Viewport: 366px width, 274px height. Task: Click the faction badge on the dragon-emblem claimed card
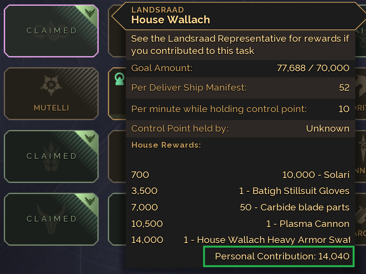91,138
